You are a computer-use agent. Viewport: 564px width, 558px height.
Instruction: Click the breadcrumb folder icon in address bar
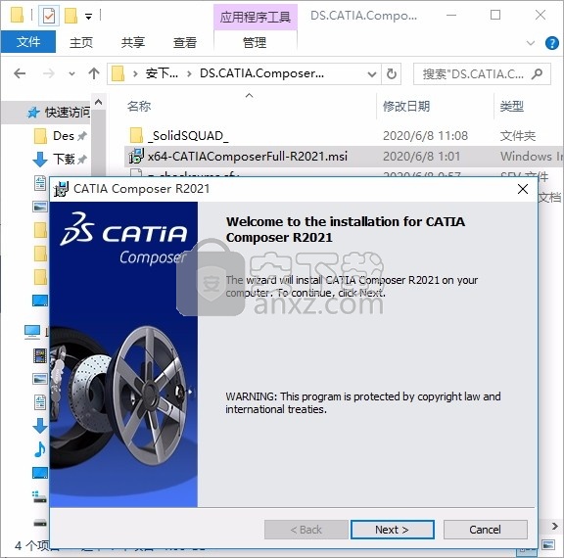[x=117, y=73]
